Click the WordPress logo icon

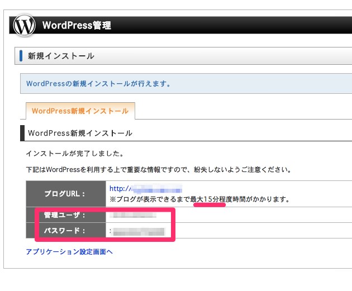click(x=24, y=25)
